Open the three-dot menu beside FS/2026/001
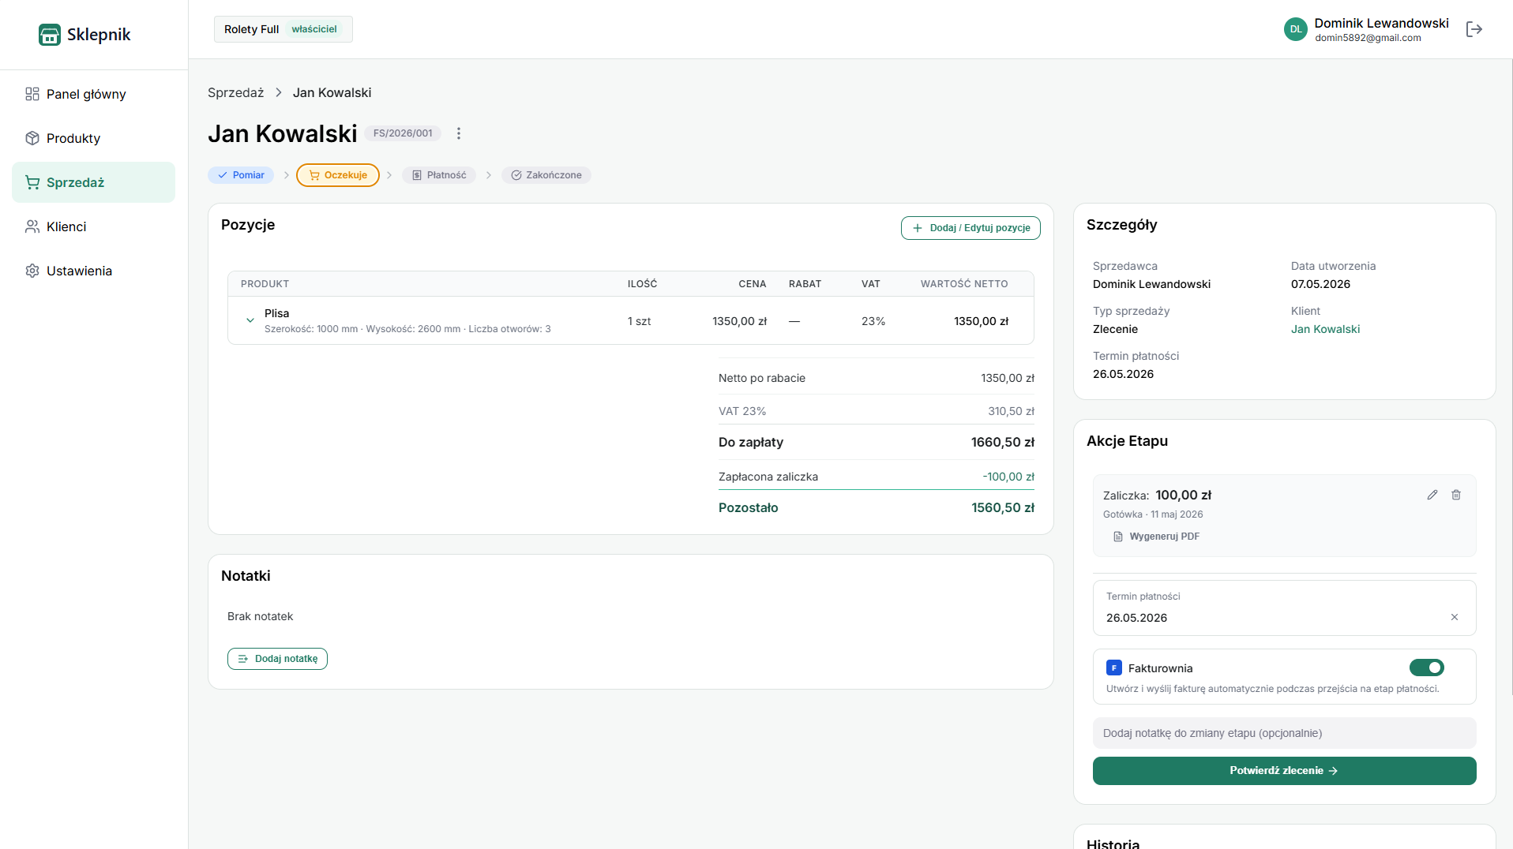Image resolution: width=1513 pixels, height=849 pixels. pyautogui.click(x=459, y=133)
